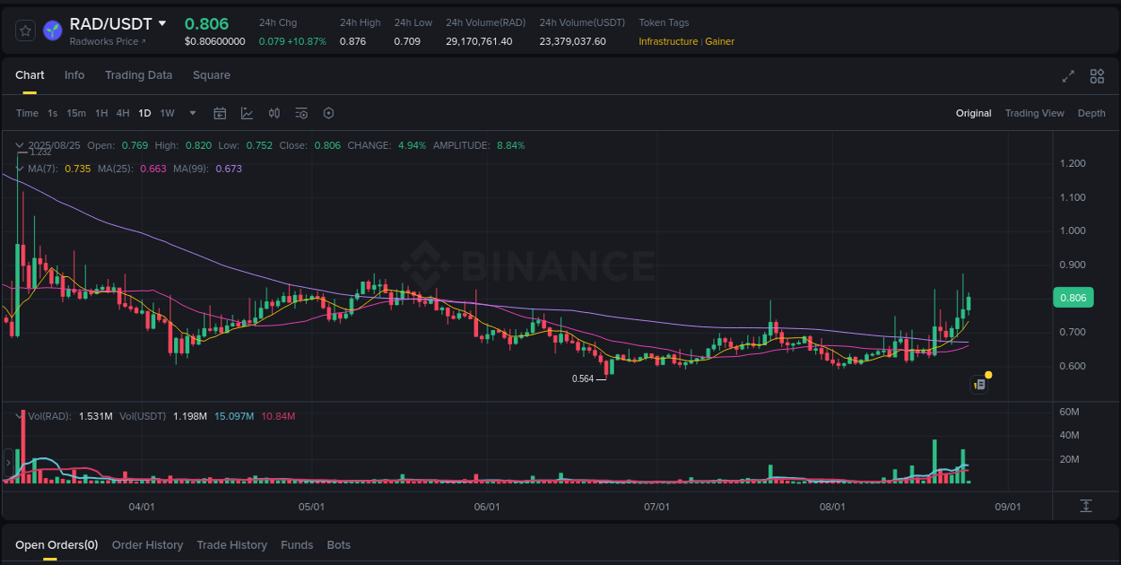Open chart settings via the hexagon gear icon

click(x=328, y=113)
